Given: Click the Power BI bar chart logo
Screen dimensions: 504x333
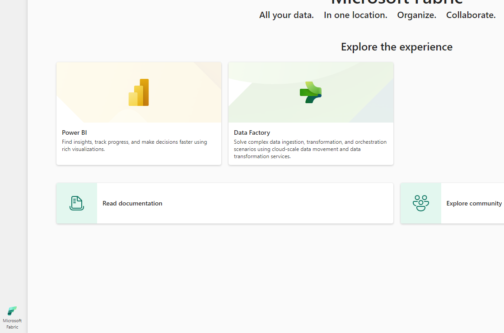Looking at the screenshot, I should pyautogui.click(x=139, y=92).
